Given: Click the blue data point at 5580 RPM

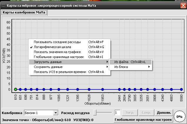Looking at the screenshot, I should click(x=182, y=89).
